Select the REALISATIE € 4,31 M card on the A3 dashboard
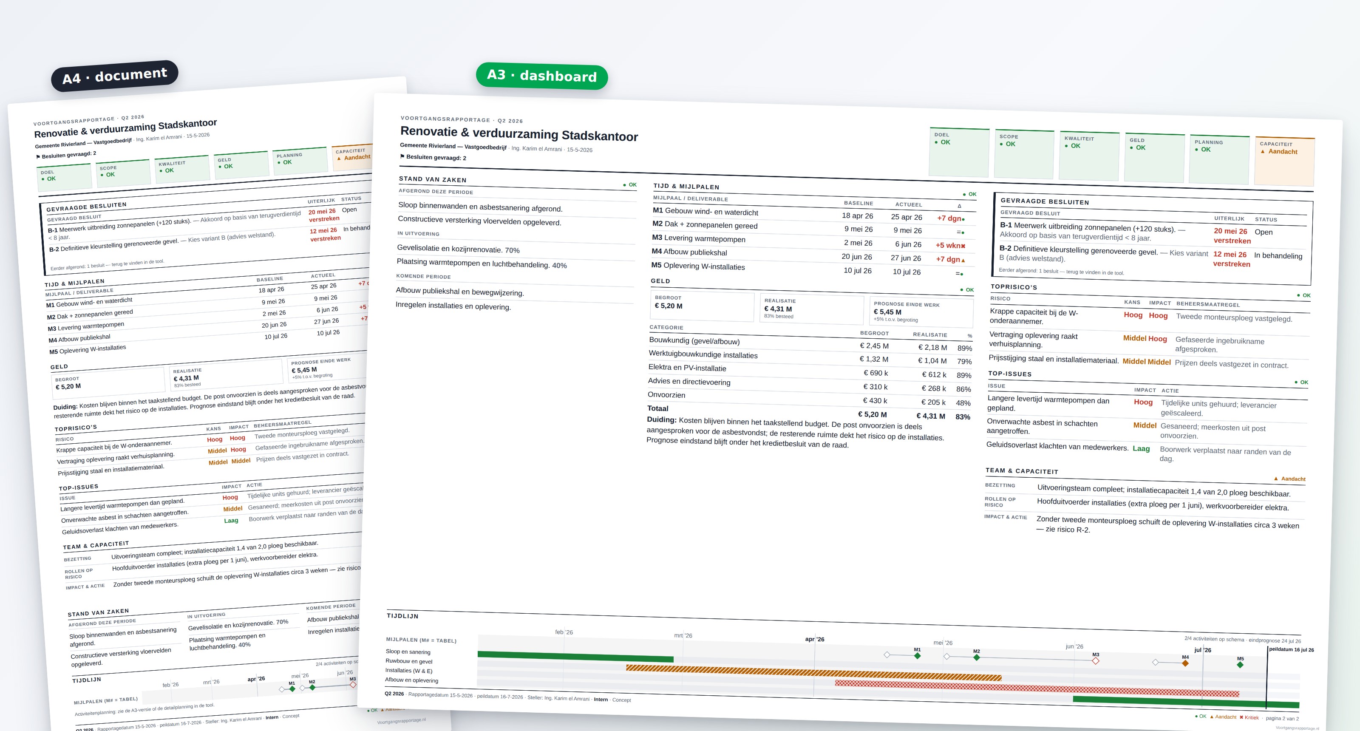Screen dimensions: 1360x731 pos(811,309)
